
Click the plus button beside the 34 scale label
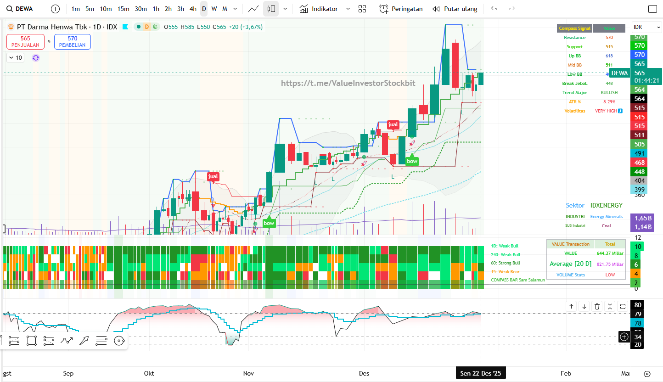coord(624,337)
